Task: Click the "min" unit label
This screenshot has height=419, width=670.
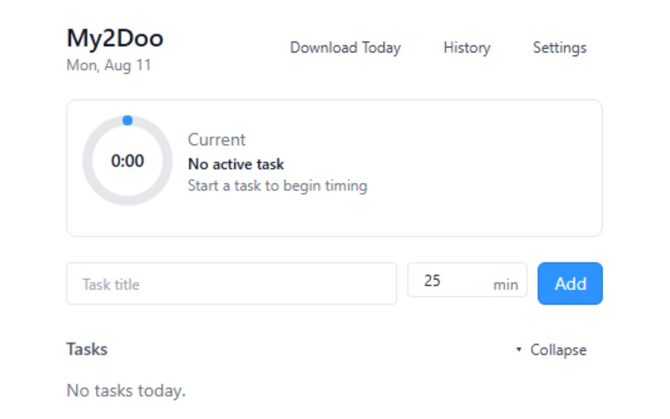Action: (x=505, y=285)
